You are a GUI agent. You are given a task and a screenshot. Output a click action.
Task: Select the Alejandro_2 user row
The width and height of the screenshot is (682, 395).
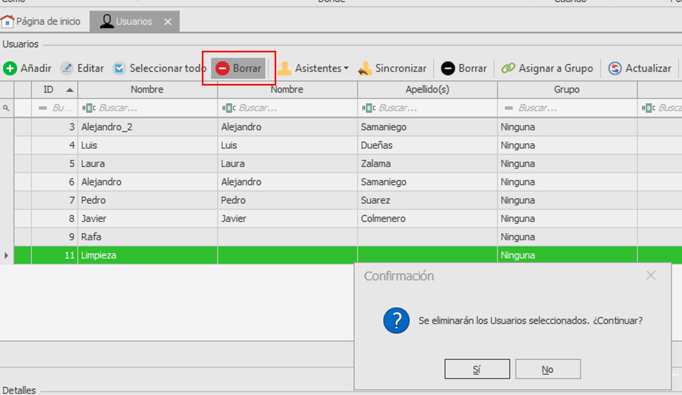[x=147, y=127]
